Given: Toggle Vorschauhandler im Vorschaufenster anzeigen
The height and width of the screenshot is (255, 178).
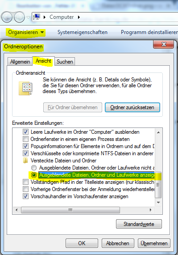Looking at the screenshot, I should [x=25, y=196].
